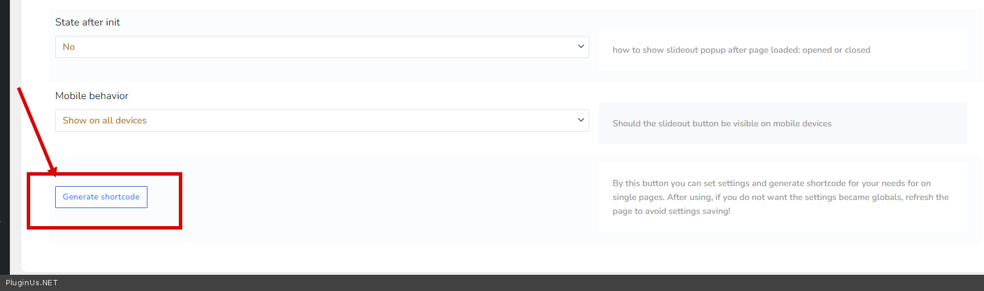Image resolution: width=984 pixels, height=291 pixels.
Task: Click the red highlight box border
Action: click(181, 200)
